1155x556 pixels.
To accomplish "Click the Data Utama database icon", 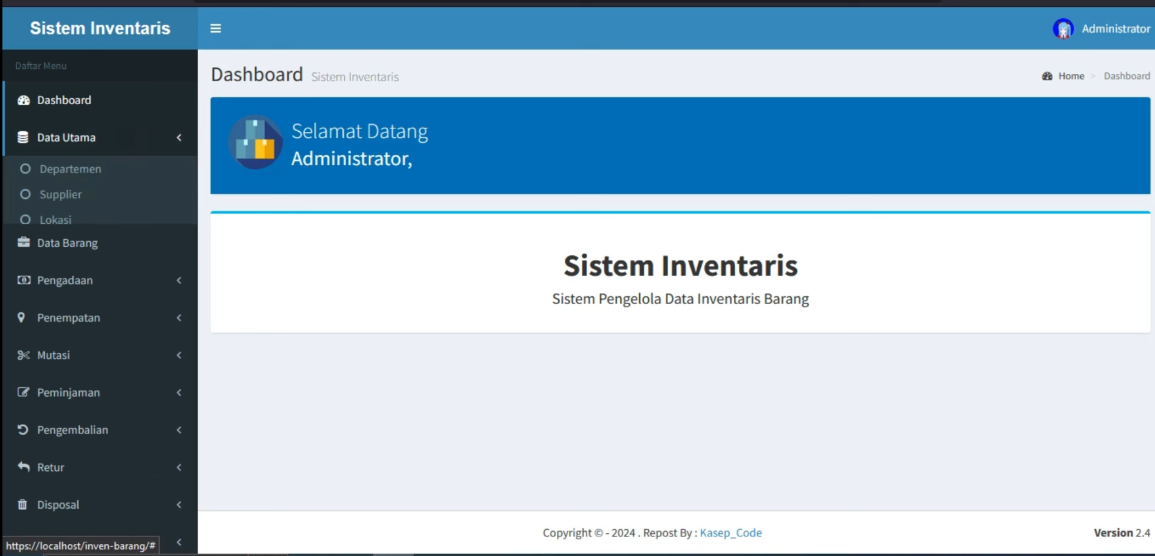I will (23, 137).
